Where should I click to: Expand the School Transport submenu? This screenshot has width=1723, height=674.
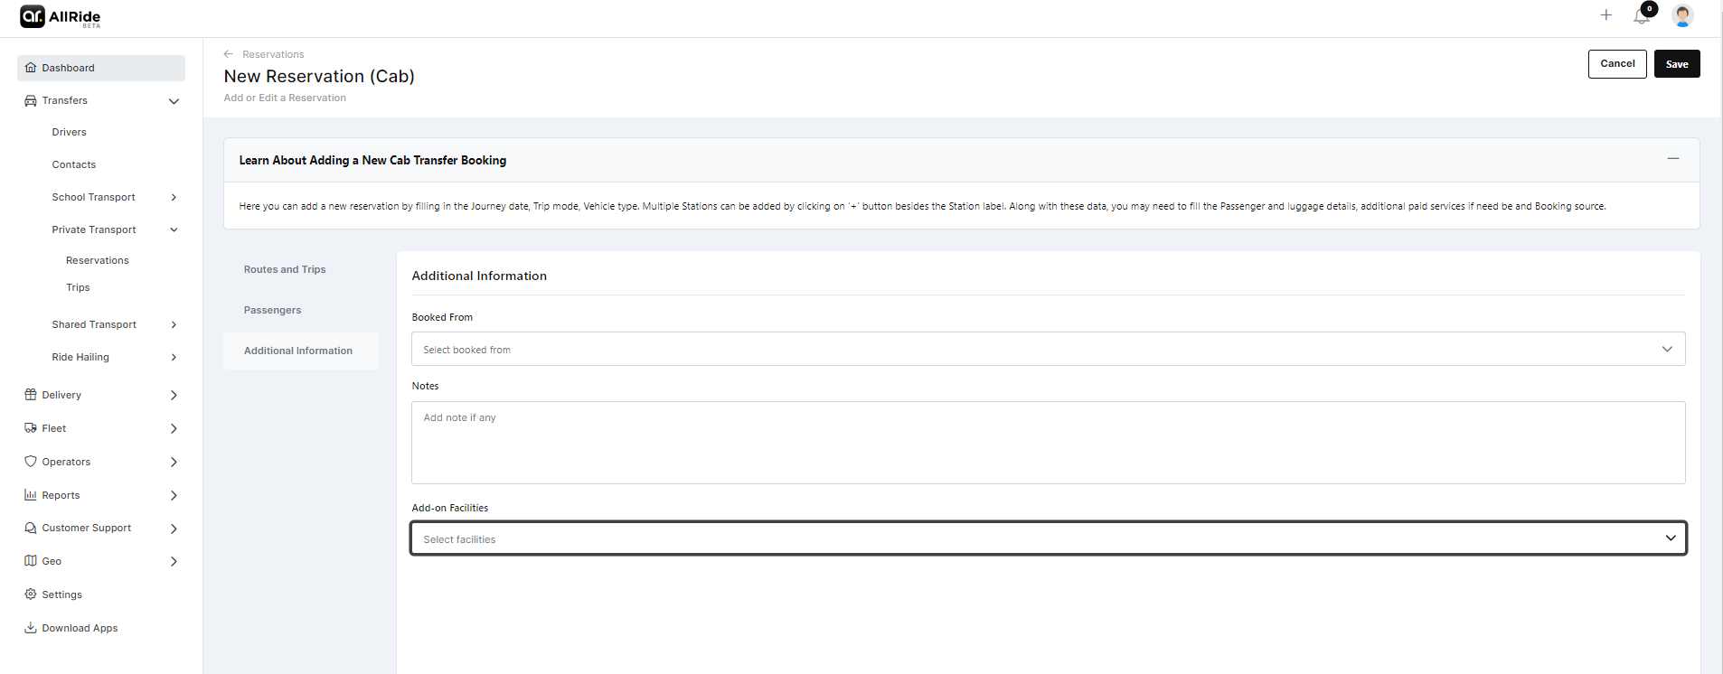point(174,197)
